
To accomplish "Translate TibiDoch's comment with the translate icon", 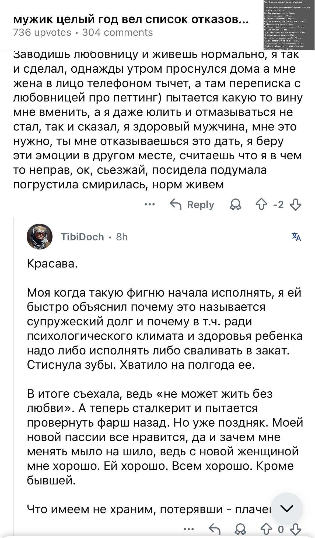I will [296, 237].
